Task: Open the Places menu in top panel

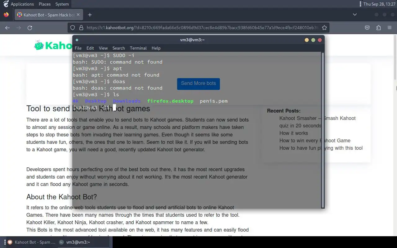Action: click(45, 4)
